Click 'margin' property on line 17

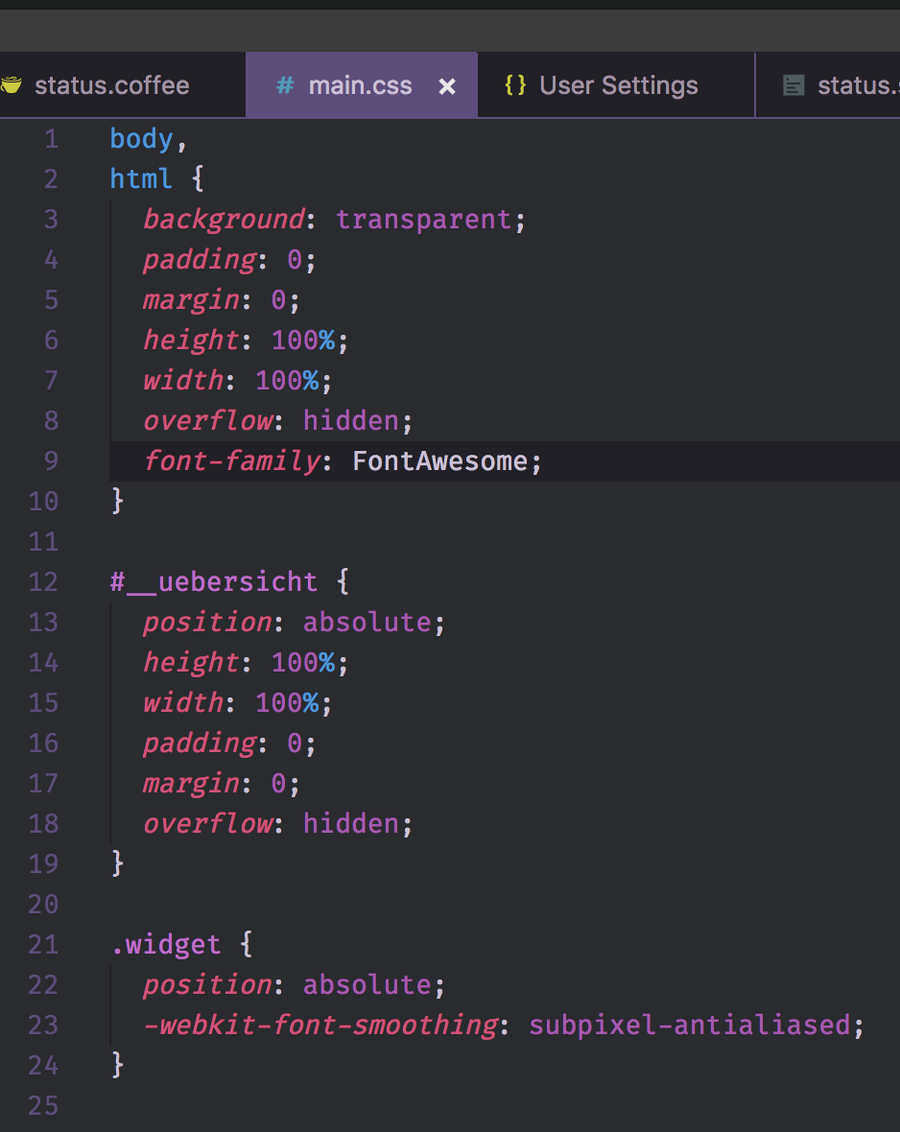(191, 784)
